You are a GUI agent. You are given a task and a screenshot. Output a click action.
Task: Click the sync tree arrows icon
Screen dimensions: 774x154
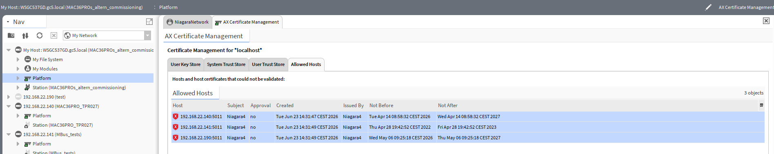(25, 35)
